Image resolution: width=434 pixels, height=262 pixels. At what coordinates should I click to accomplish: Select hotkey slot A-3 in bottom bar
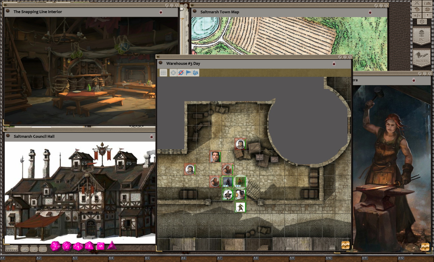point(75,258)
